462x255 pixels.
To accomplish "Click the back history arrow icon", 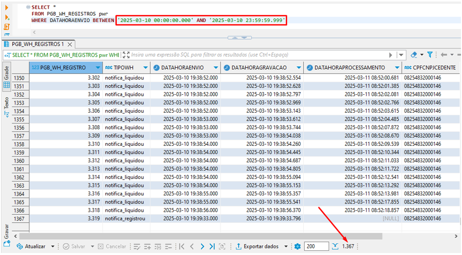I will [444, 55].
